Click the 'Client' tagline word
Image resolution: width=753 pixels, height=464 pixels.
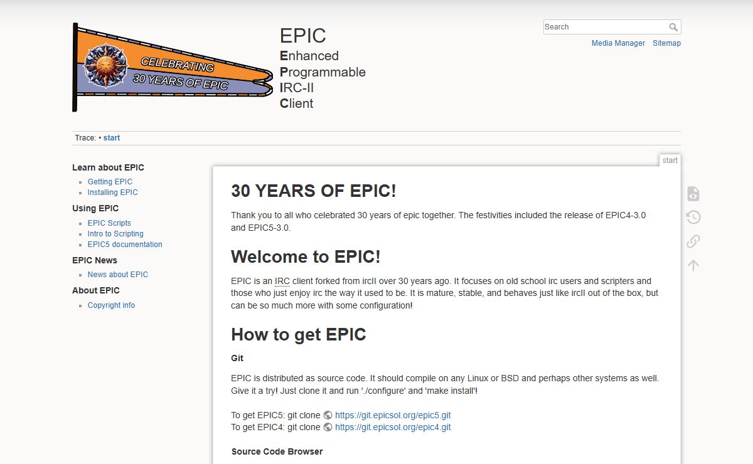(x=297, y=103)
